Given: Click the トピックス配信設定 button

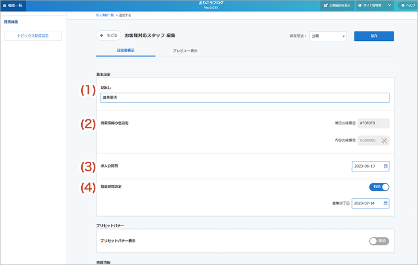Looking at the screenshot, I should click(33, 36).
